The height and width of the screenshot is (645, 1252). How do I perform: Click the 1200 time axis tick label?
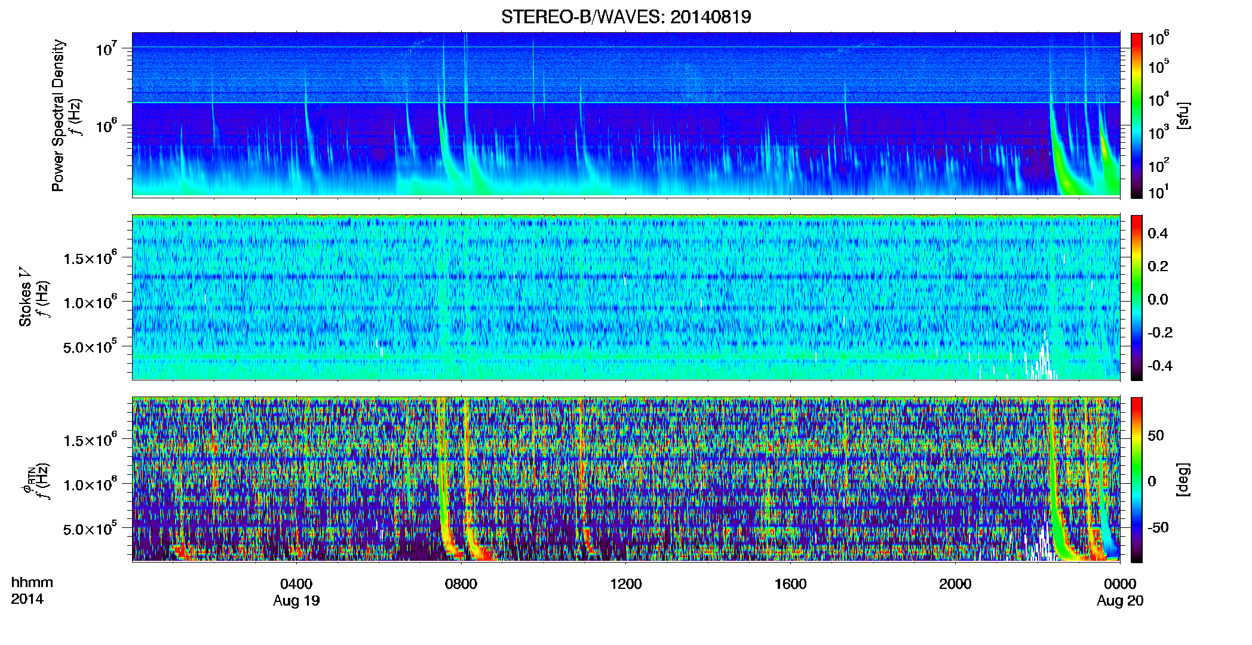[x=626, y=584]
